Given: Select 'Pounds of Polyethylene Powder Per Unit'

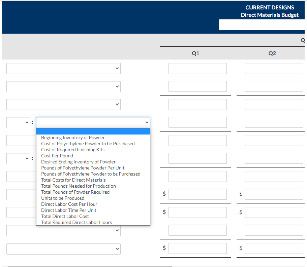Looking at the screenshot, I should [93, 168].
